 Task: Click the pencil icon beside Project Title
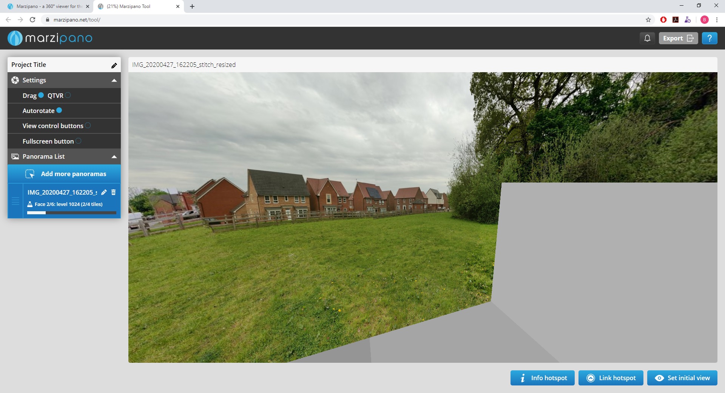pos(114,65)
